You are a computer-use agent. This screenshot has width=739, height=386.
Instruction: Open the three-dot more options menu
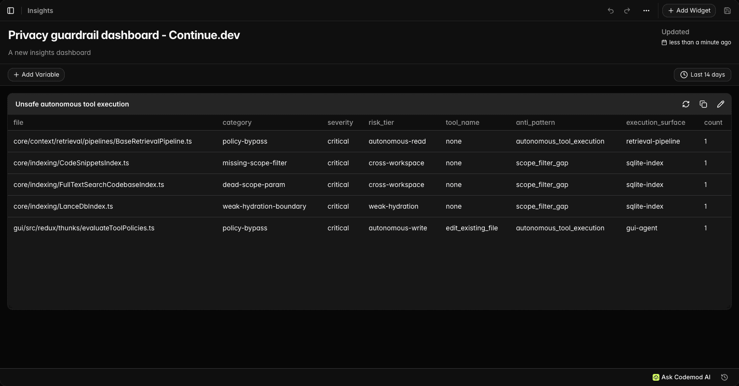(x=646, y=11)
